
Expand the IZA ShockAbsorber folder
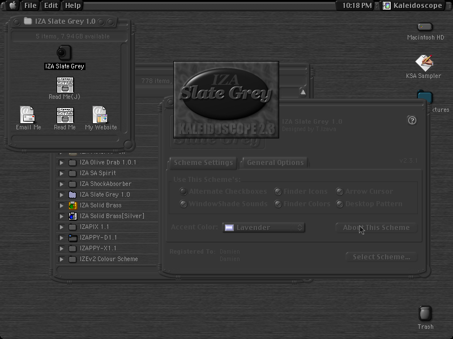pyautogui.click(x=61, y=184)
